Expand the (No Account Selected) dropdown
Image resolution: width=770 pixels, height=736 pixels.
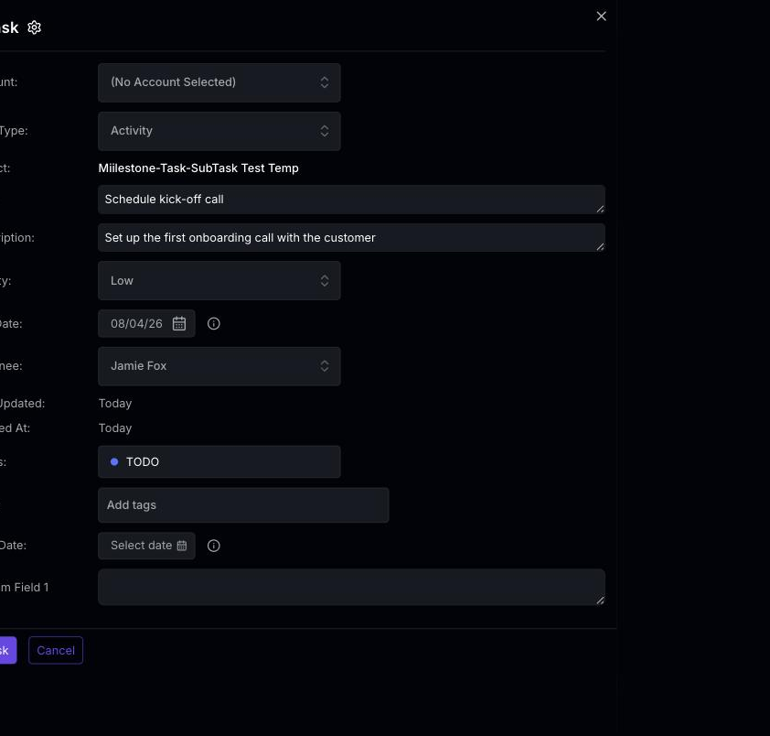coord(219,82)
